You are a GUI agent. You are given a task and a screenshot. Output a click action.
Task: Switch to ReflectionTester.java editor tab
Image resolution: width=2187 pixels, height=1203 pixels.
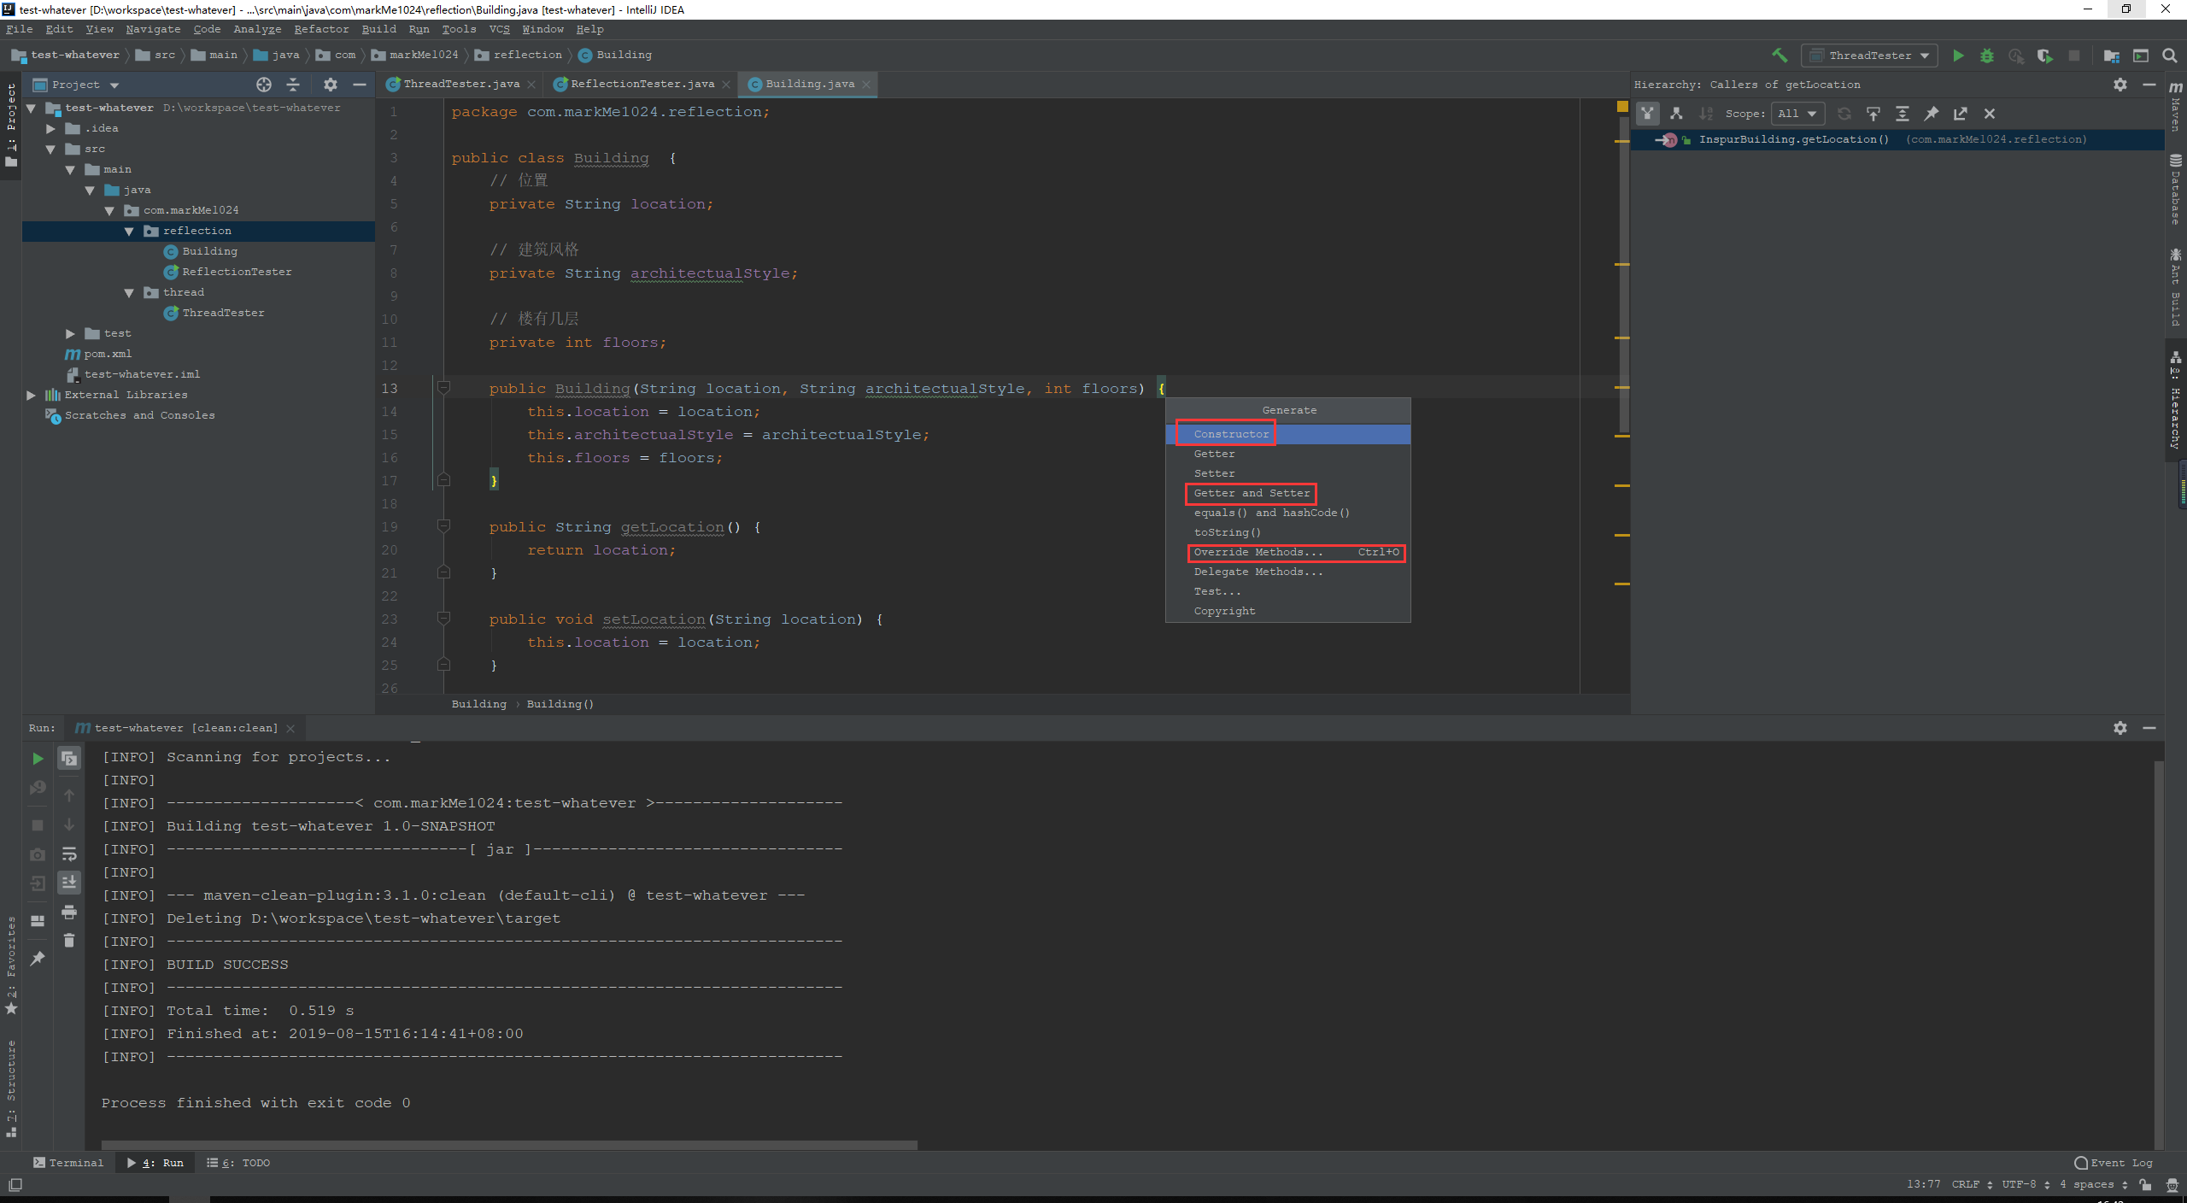click(x=642, y=84)
